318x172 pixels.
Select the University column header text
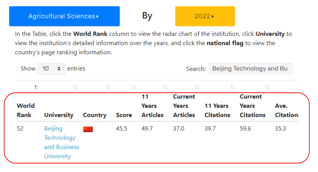[x=58, y=115]
